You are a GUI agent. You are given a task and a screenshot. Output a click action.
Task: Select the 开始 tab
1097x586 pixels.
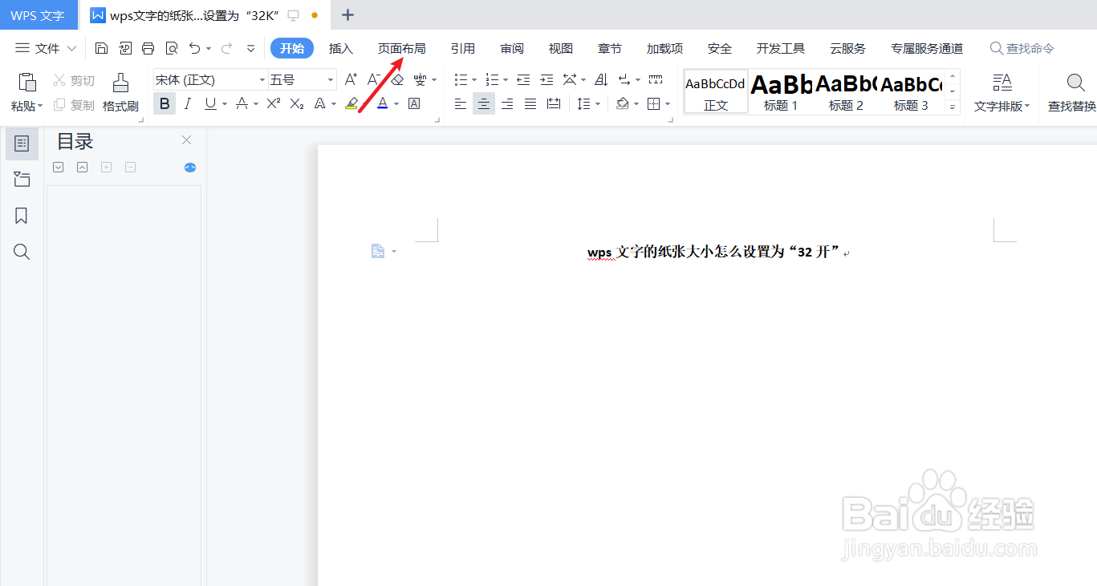point(292,48)
